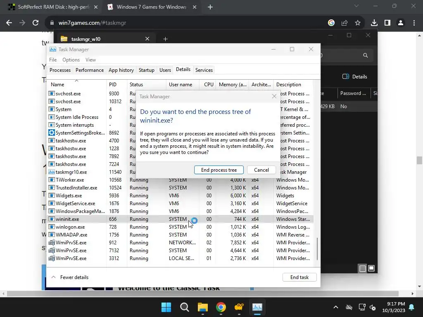Select the Widgets.exe process icon
Image resolution: width=423 pixels, height=317 pixels.
click(x=52, y=195)
